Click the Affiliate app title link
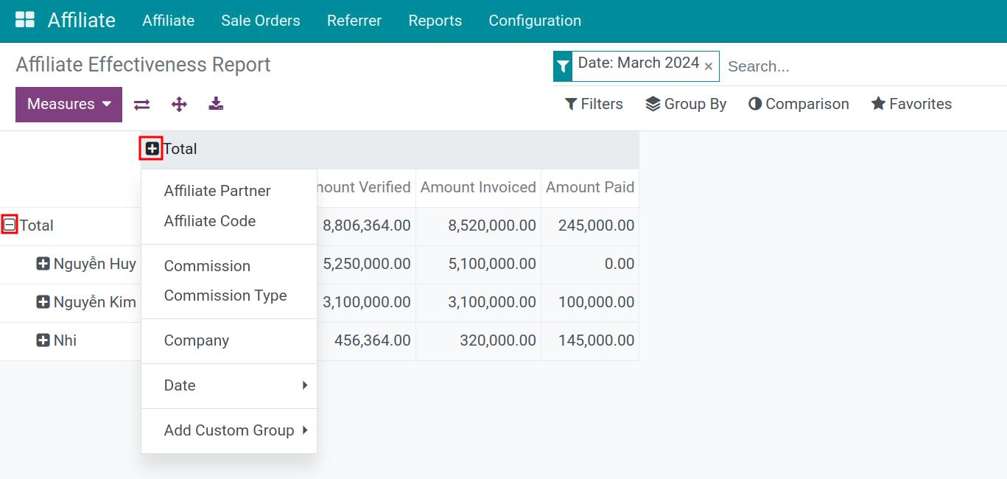 (x=82, y=20)
